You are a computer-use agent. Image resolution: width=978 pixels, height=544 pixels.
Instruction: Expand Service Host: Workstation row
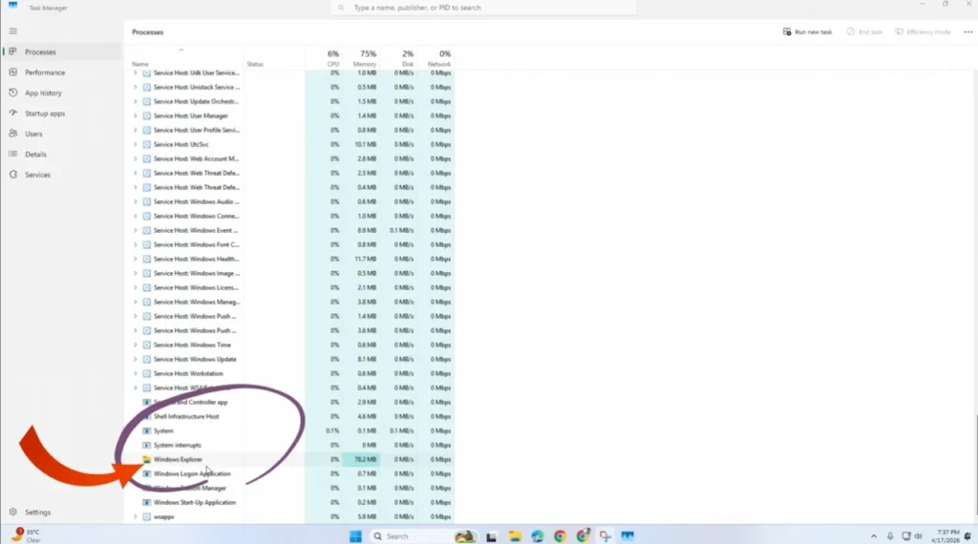(x=136, y=373)
